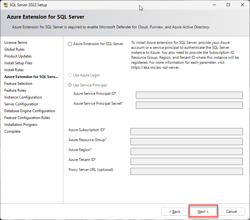The image size is (250, 220).
Task: Click the SQL Server Setup title bar icon
Action: pos(6,5)
